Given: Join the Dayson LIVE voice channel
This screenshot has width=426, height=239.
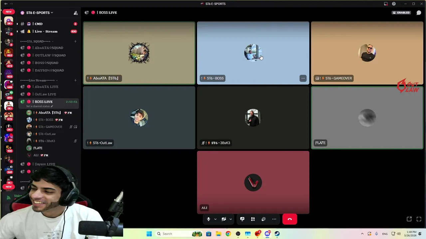Looking at the screenshot, I should [49, 164].
